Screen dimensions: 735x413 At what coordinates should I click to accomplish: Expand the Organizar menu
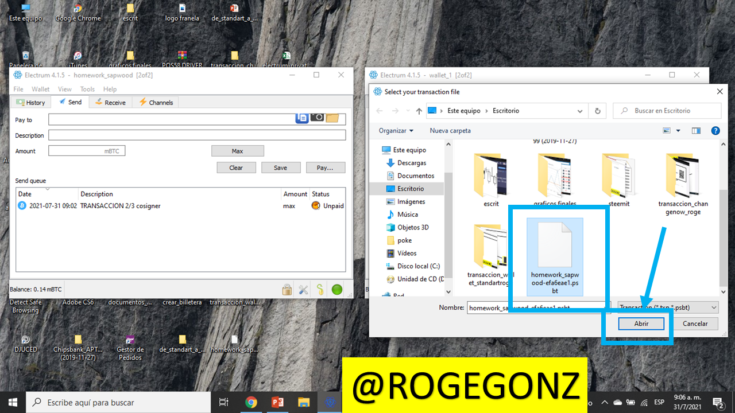(x=396, y=131)
